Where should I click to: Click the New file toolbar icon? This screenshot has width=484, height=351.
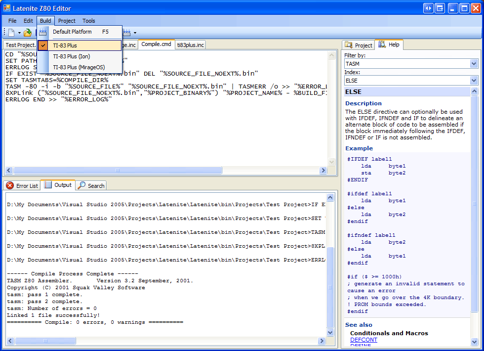coord(11,33)
